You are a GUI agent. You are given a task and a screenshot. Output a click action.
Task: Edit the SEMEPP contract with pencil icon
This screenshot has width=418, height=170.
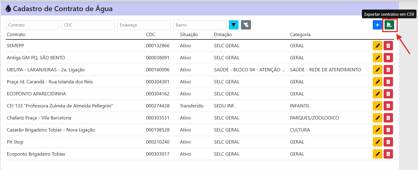click(377, 46)
